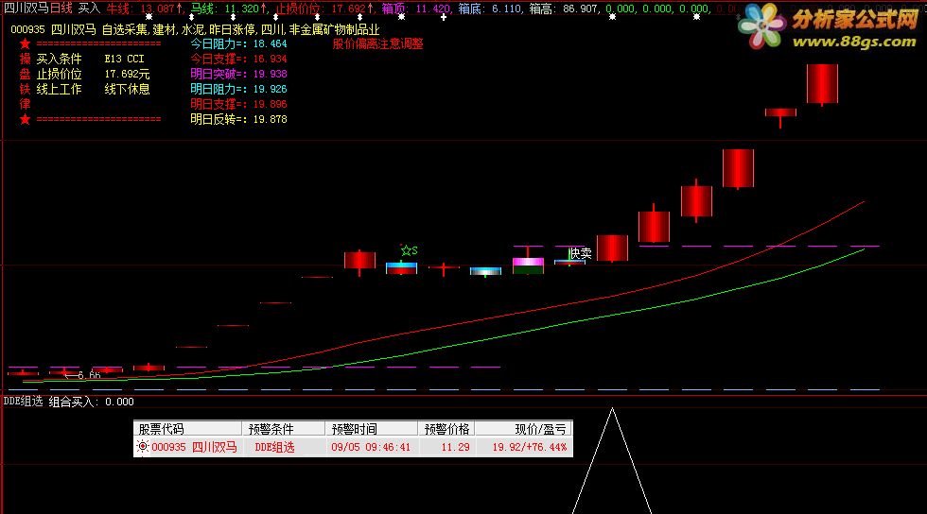927x514 pixels.
Task: Select the 股票代码 column header
Action: pos(187,429)
